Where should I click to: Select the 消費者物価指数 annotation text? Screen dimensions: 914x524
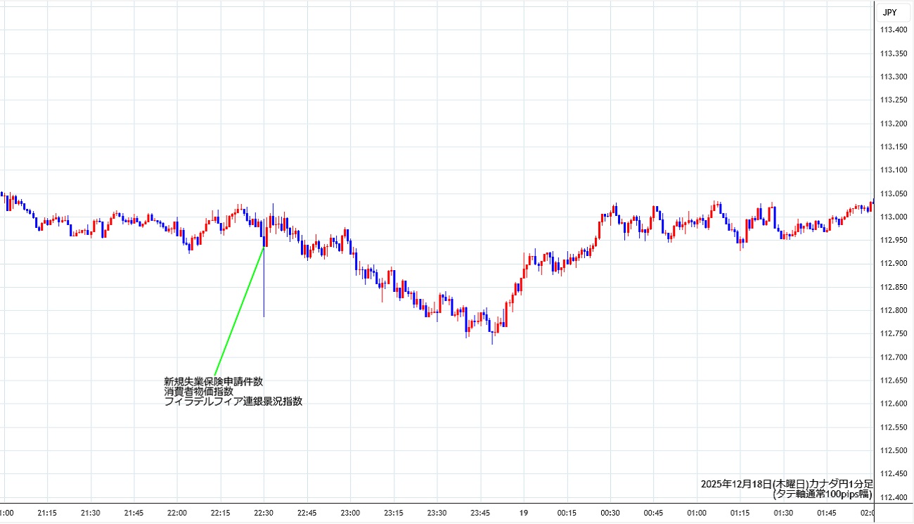(x=198, y=392)
